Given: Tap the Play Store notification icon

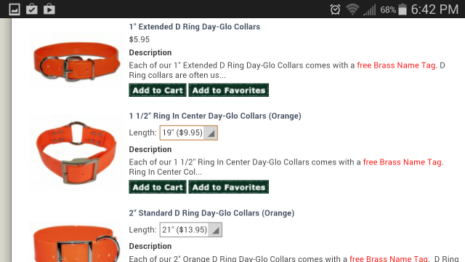Looking at the screenshot, I should (x=49, y=9).
